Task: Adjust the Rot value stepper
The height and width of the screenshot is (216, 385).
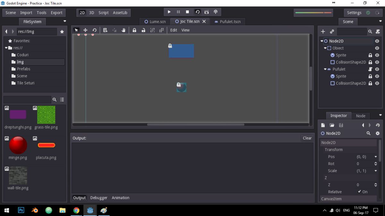Action: (376, 164)
